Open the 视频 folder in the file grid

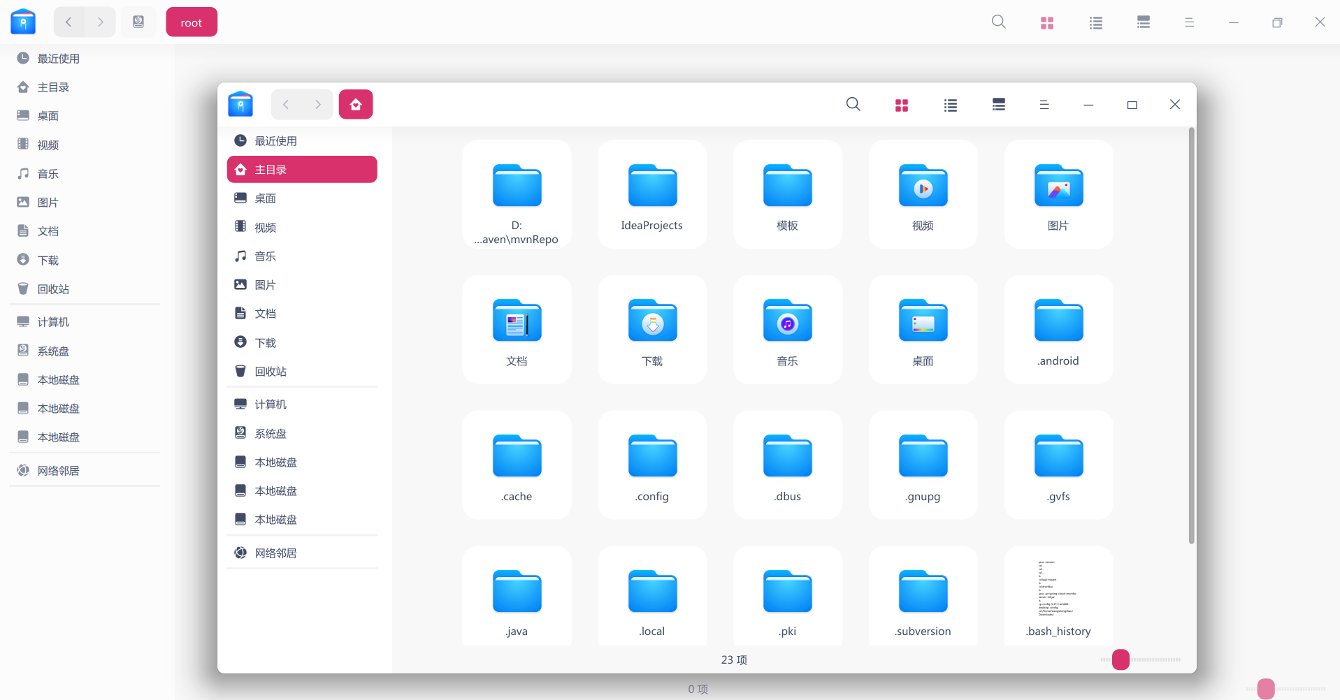923,194
